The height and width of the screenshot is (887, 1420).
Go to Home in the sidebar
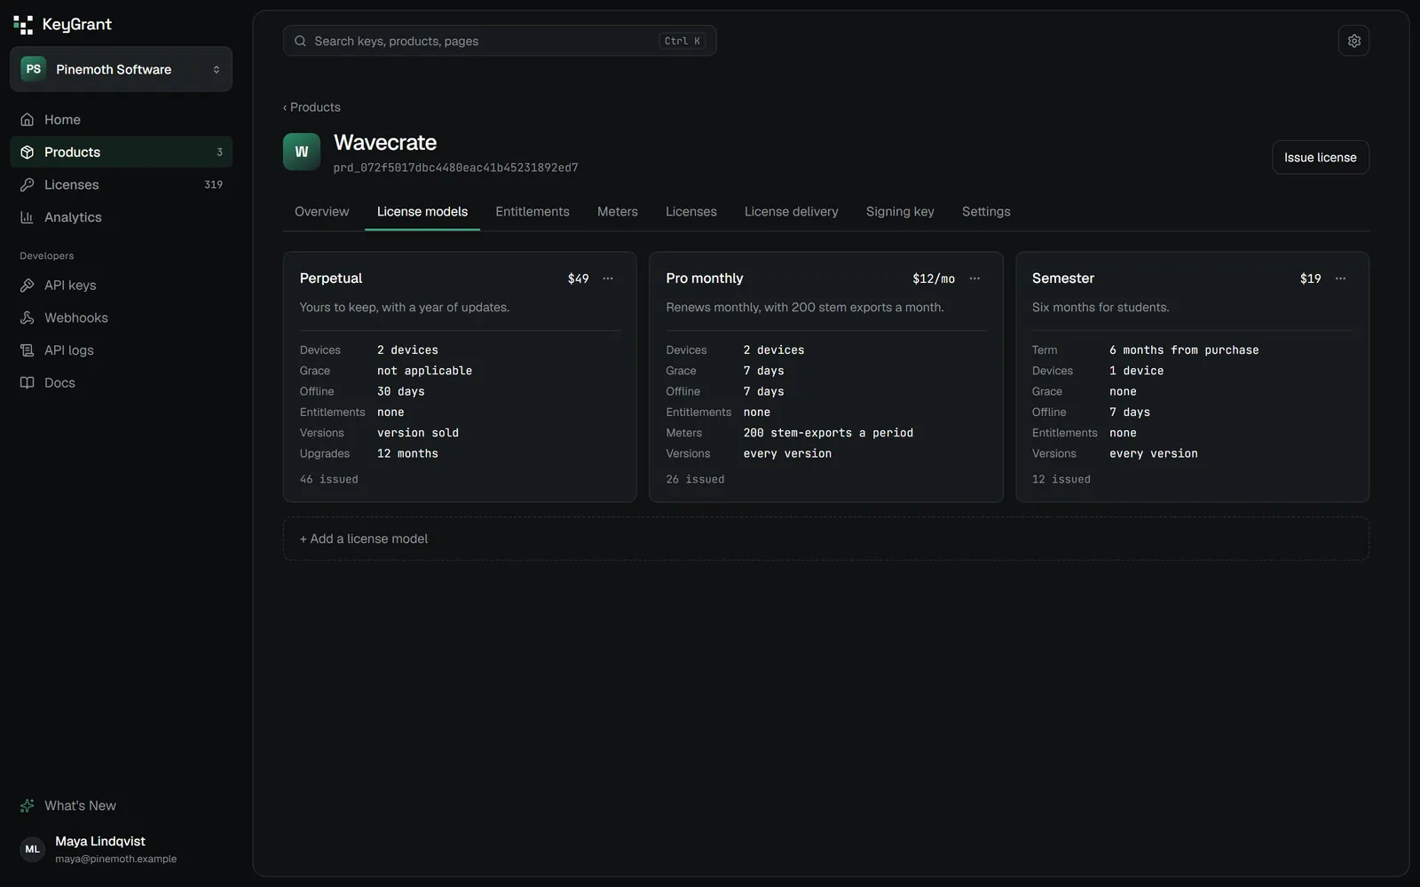121,120
